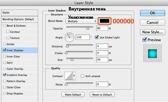
Task: Click the Contour curve thumbnail
Action: pos(69,76)
